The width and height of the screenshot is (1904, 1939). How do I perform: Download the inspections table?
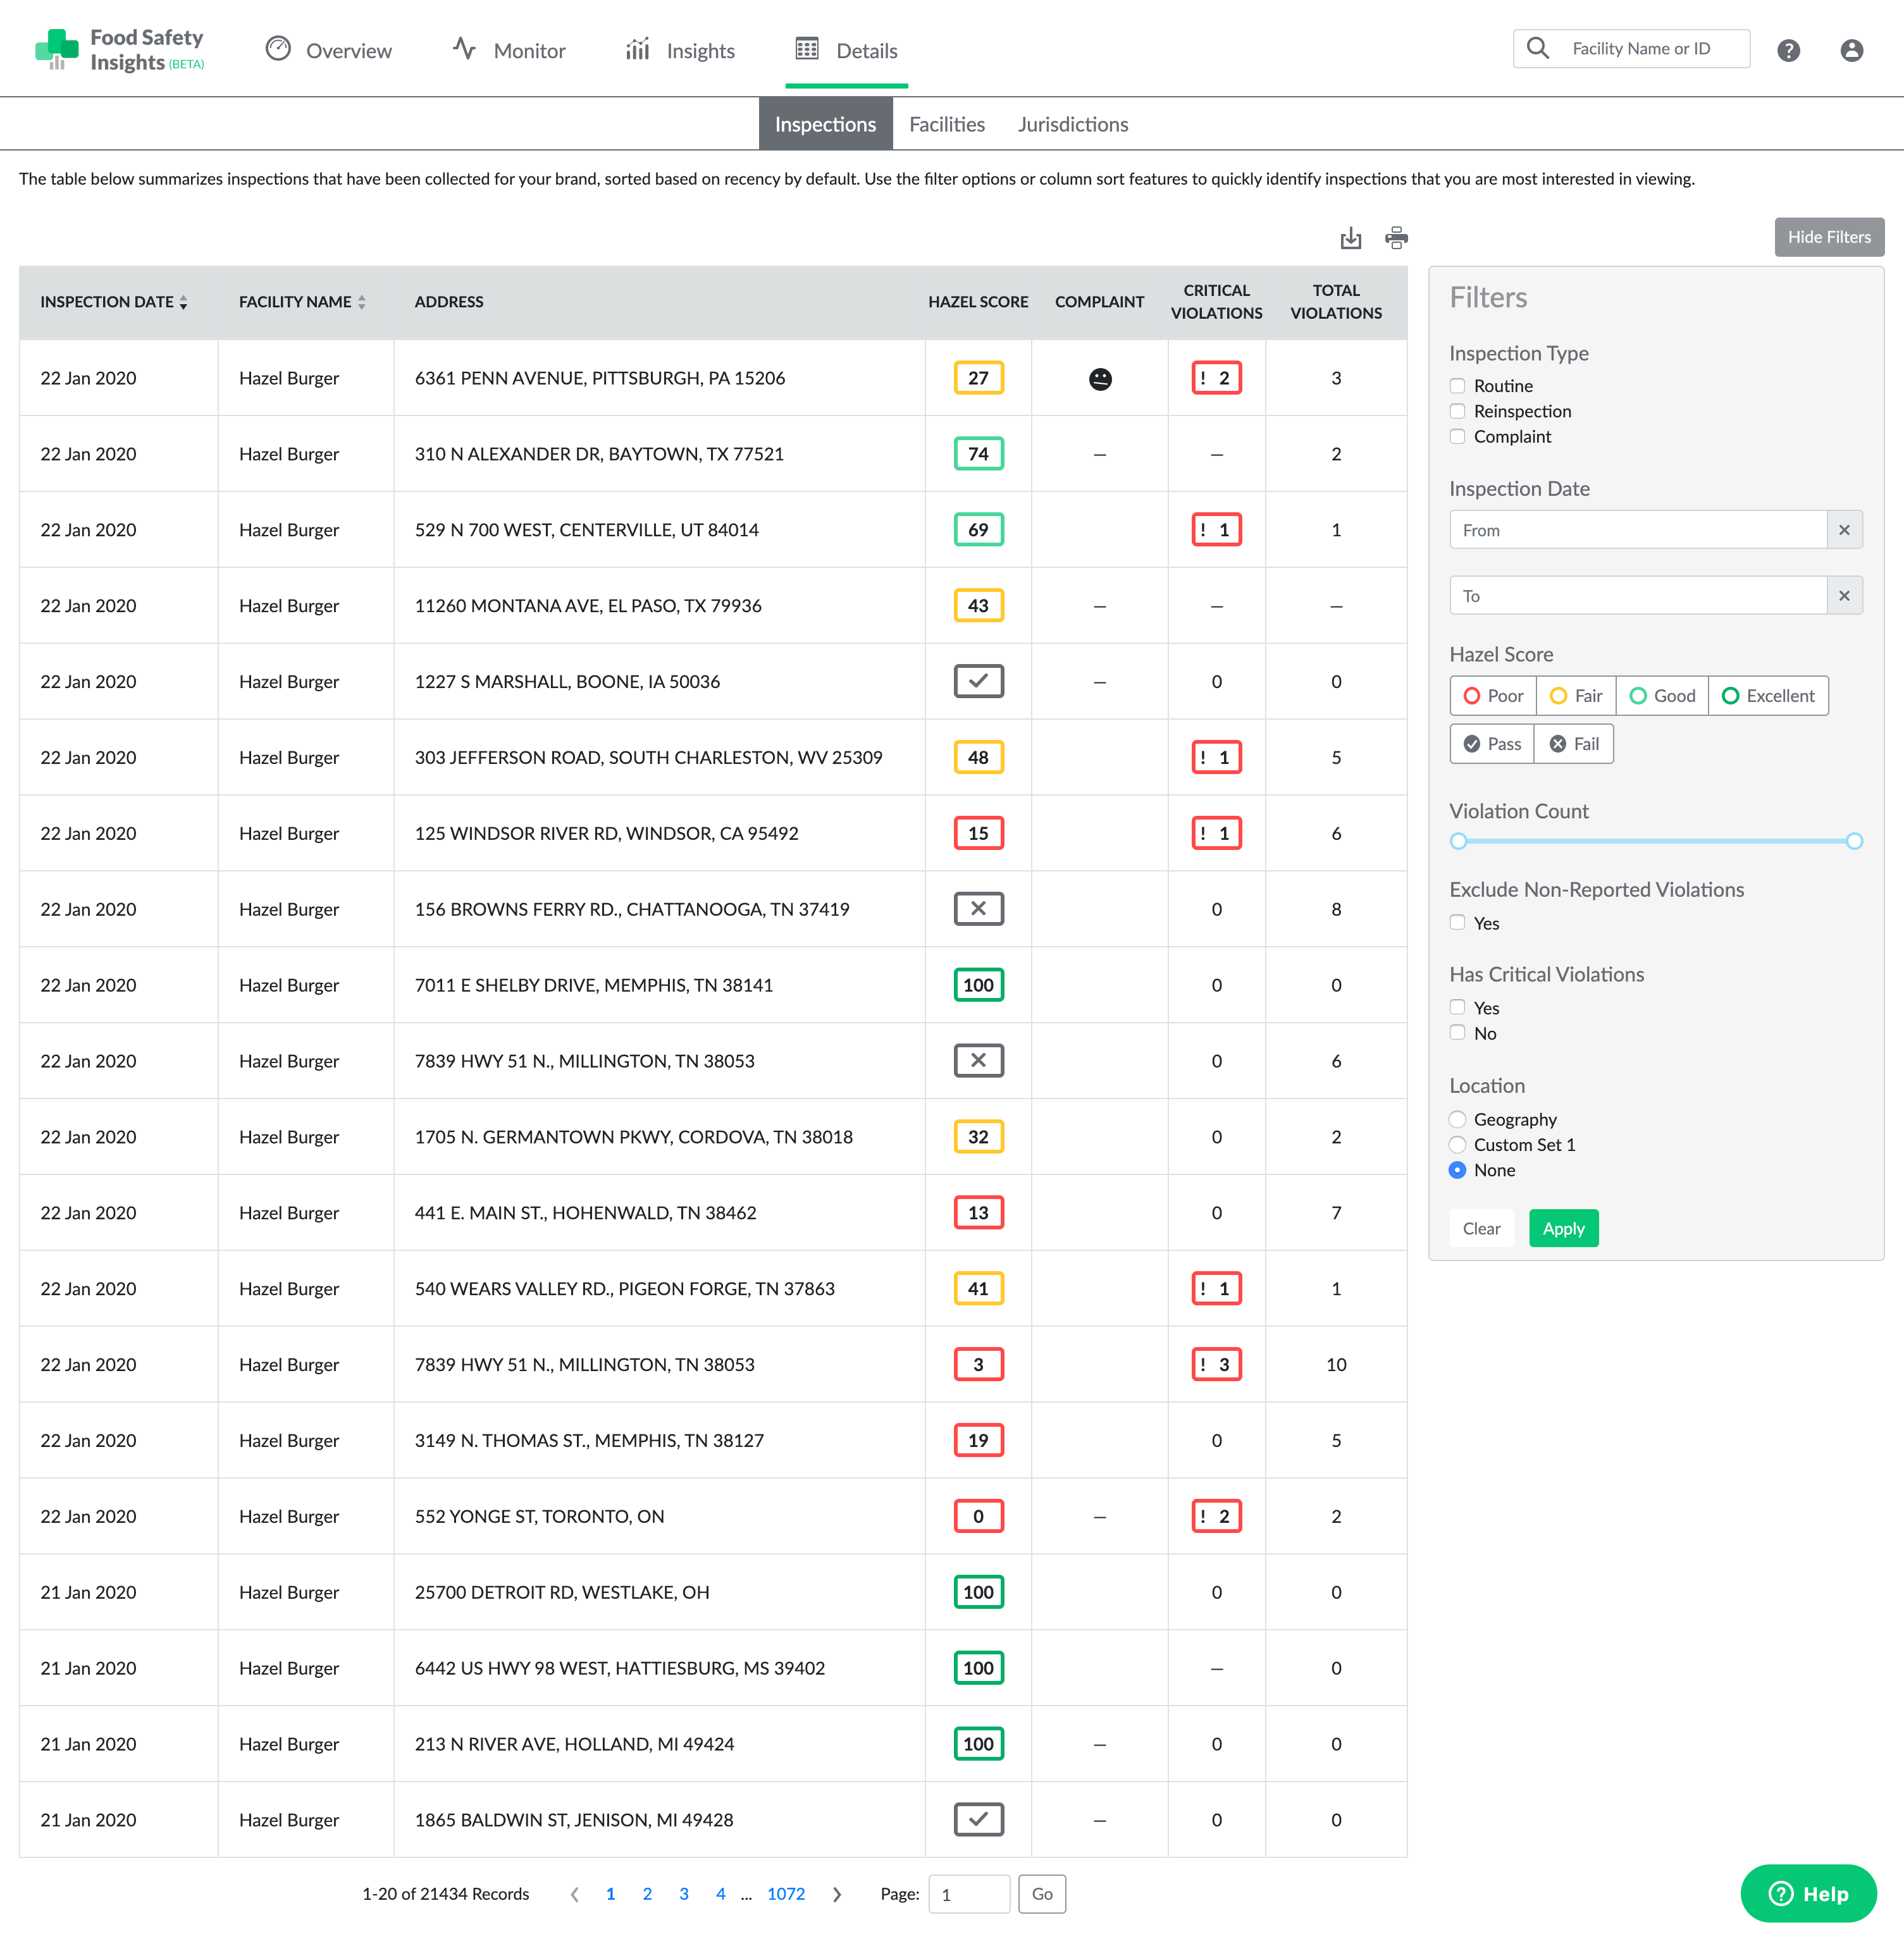point(1351,238)
